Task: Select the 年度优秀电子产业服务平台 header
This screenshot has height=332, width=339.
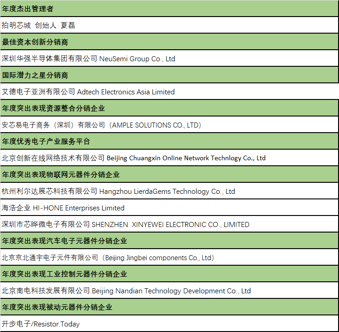Action: 169,141
